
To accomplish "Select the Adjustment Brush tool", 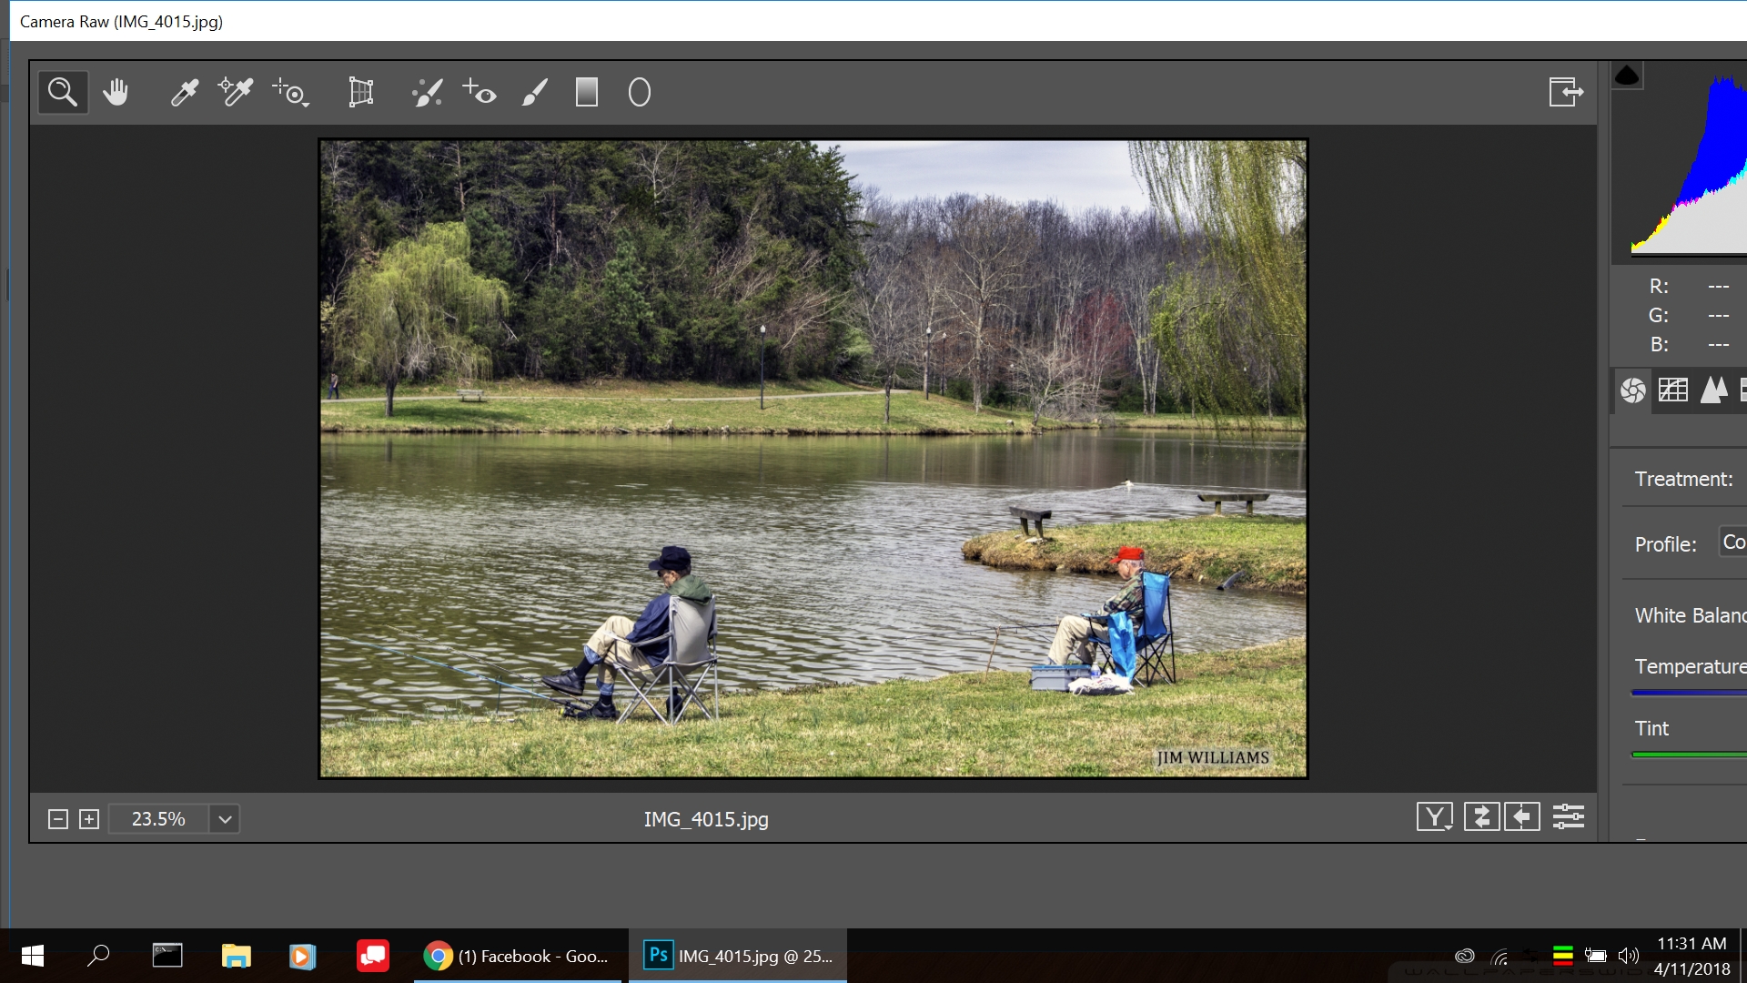I will click(535, 92).
